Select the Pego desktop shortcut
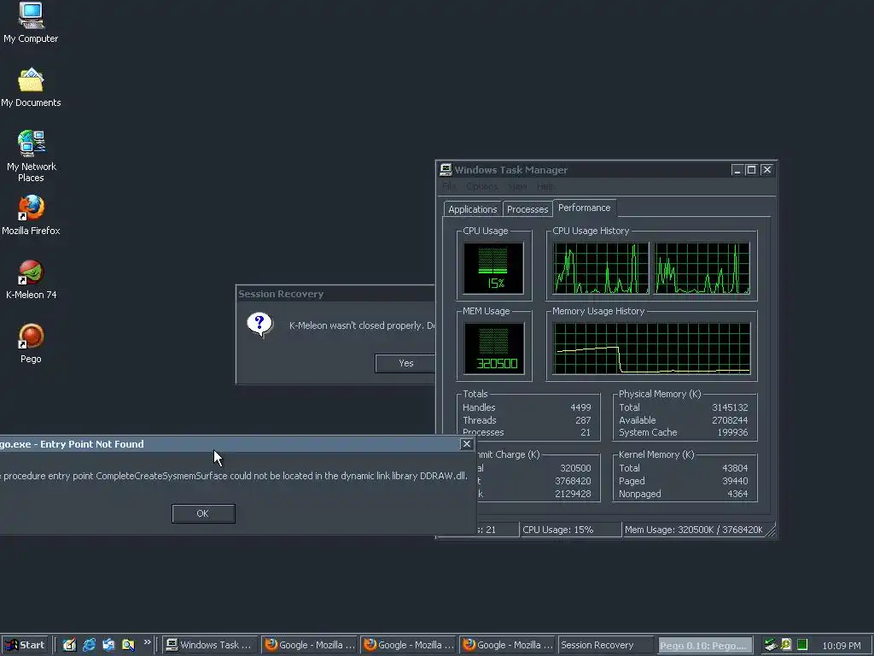Viewport: 874px width, 656px height. (x=31, y=343)
